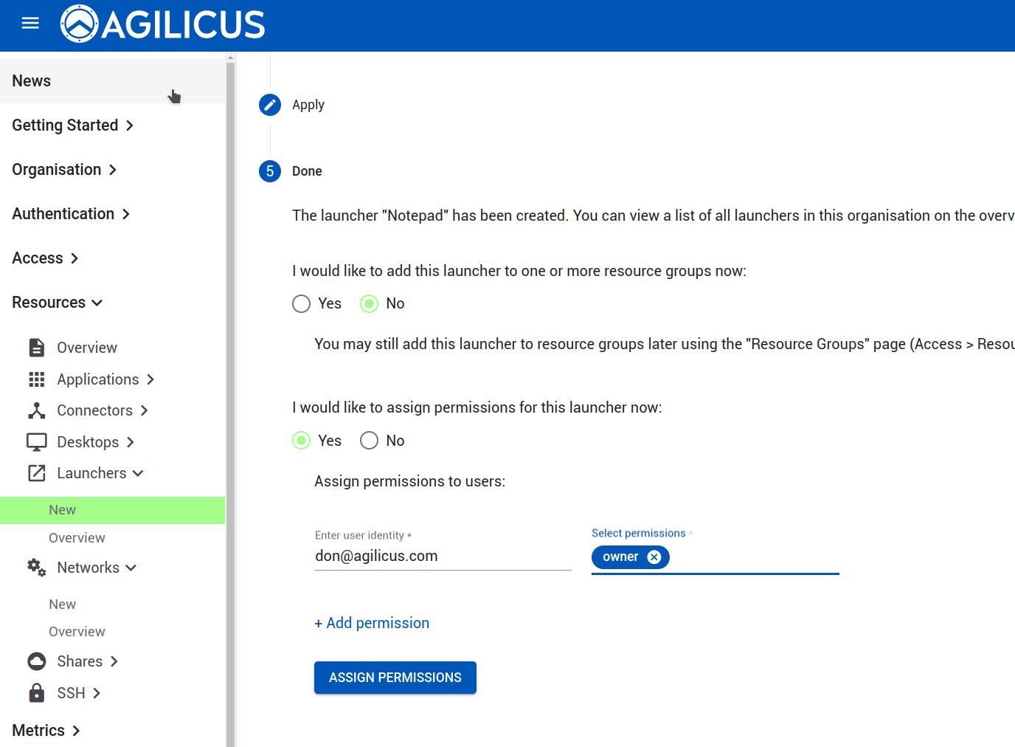Click the Agilicus logo

(162, 24)
